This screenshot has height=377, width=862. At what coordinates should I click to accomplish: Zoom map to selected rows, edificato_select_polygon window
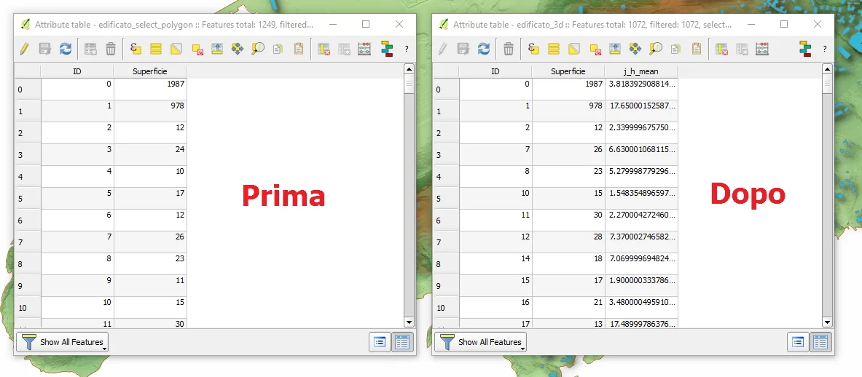coord(257,49)
